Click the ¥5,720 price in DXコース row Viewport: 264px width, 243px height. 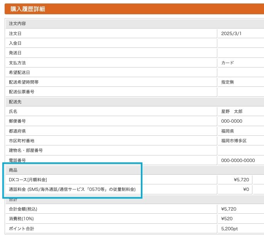click(x=241, y=180)
